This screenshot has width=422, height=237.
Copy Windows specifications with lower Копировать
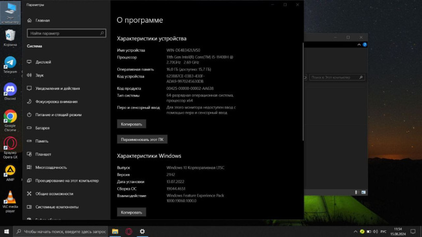click(131, 212)
